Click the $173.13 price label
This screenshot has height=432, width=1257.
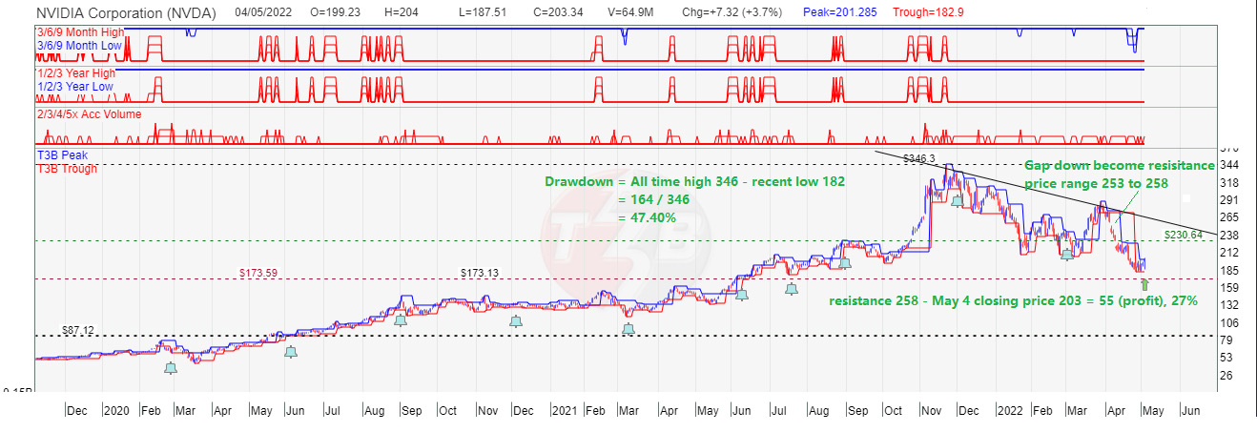[x=480, y=273]
